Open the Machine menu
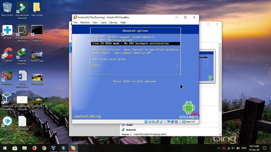 85,22
